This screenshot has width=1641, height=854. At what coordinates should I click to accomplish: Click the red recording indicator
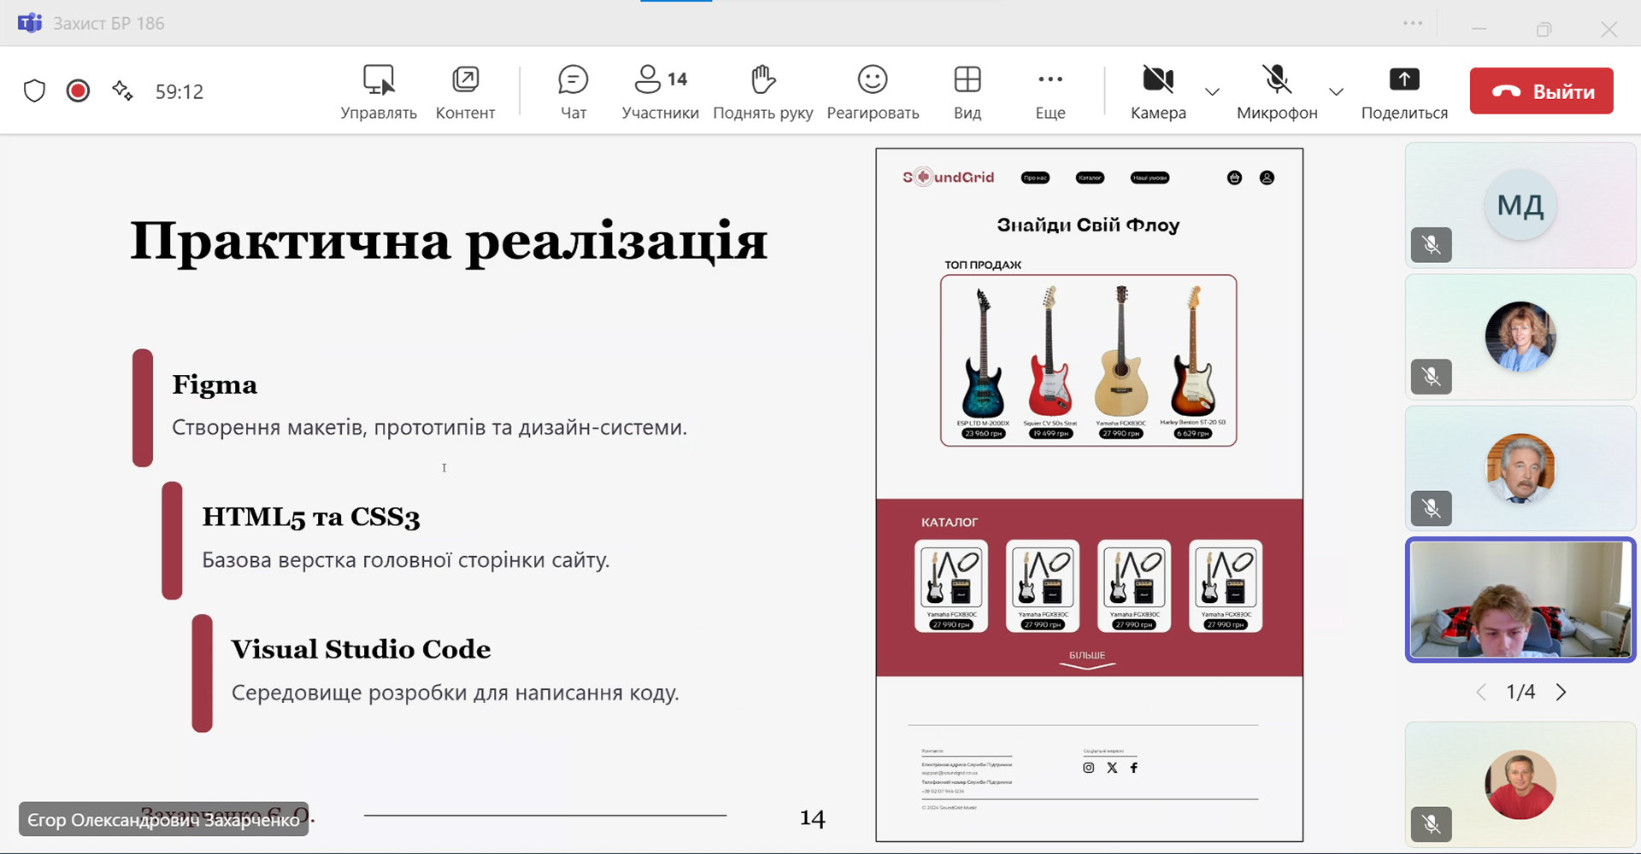(x=78, y=91)
